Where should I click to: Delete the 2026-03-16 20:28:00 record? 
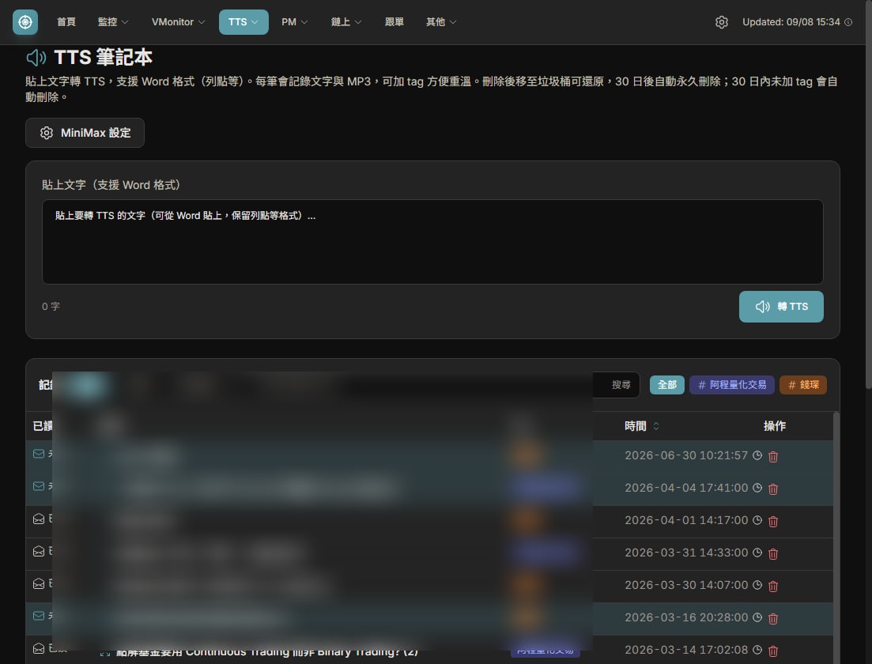pos(773,617)
